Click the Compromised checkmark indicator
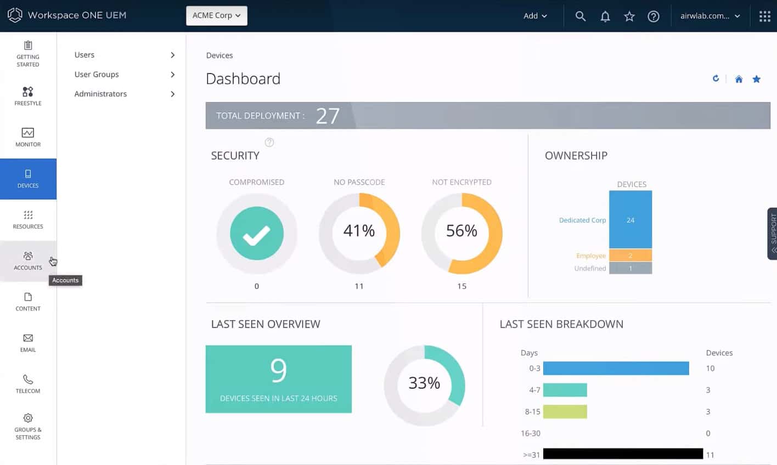Viewport: 777px width, 465px height. [257, 234]
